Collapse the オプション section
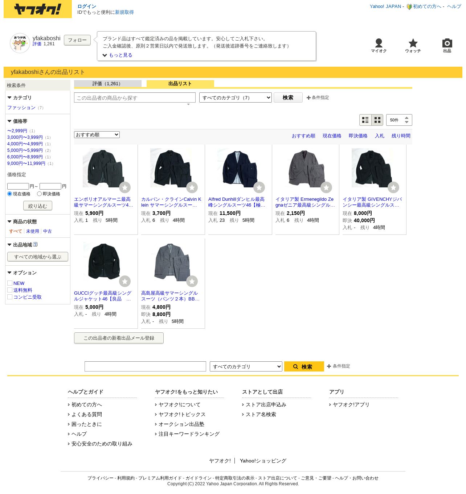The height and width of the screenshot is (494, 466). point(22,273)
